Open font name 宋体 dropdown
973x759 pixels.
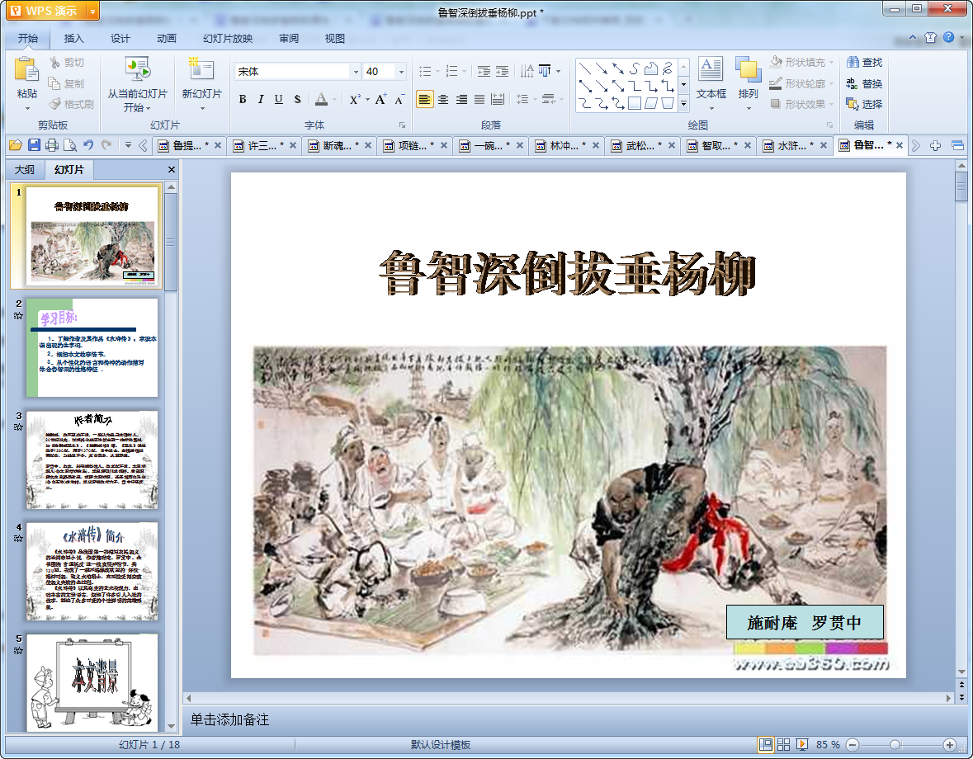356,71
